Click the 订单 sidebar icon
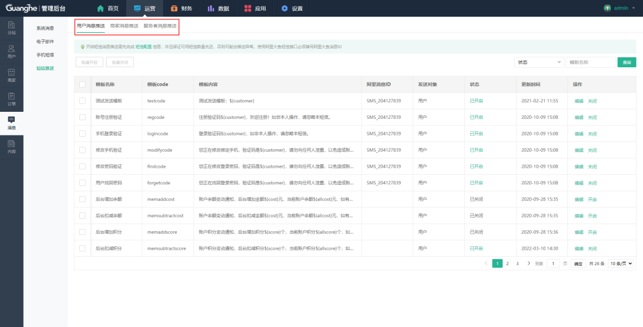This screenshot has width=643, height=327. pyautogui.click(x=11, y=96)
